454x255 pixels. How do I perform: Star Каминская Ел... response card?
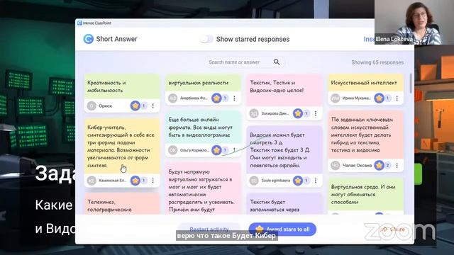pyautogui.click(x=135, y=181)
